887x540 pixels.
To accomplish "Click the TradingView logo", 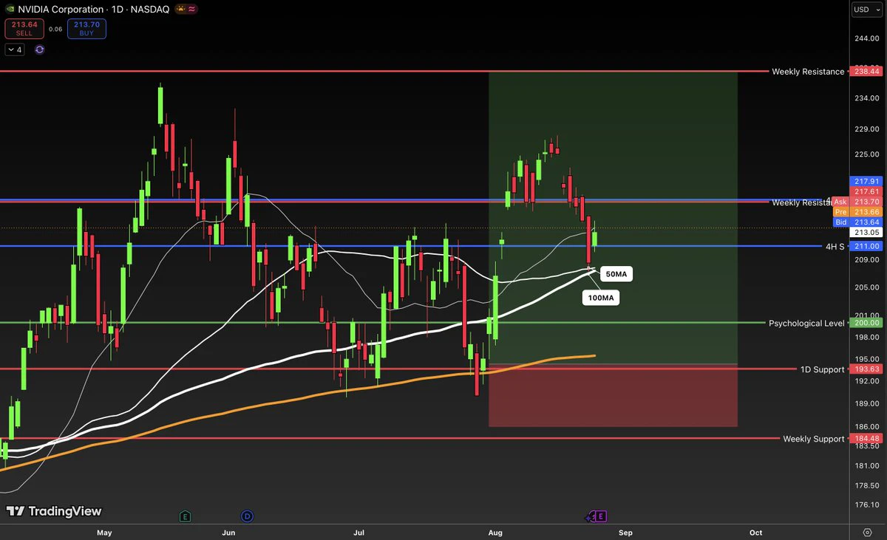I will [x=54, y=511].
